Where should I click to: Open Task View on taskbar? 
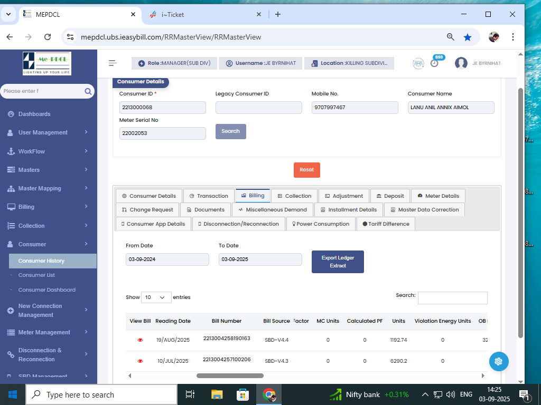tap(190, 394)
